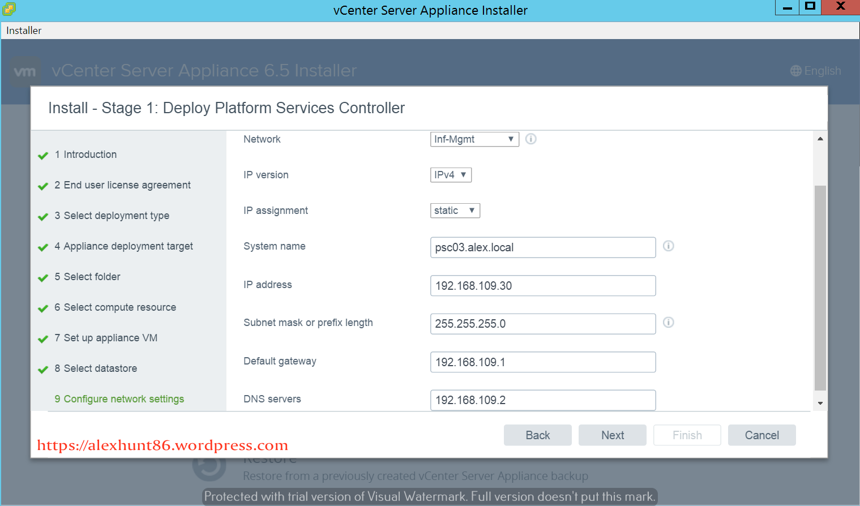Viewport: 860px width, 506px height.
Task: Click the 'IP assignment' field label
Action: point(276,211)
